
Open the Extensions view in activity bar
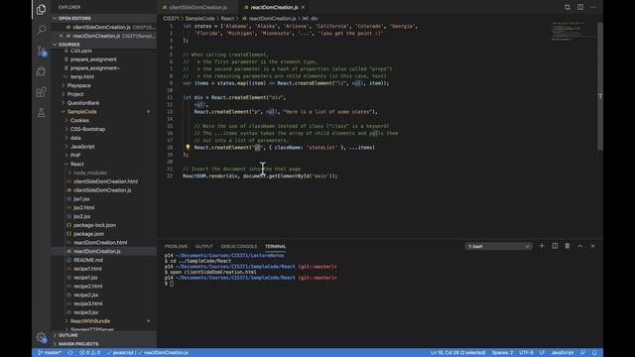coord(41,92)
